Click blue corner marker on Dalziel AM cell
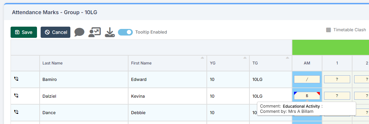 (x=295, y=93)
